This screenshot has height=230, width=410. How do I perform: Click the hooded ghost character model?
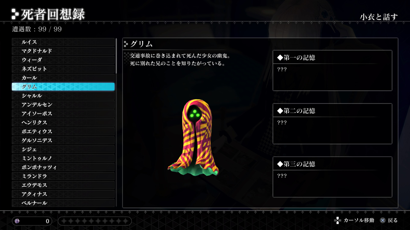193,137
